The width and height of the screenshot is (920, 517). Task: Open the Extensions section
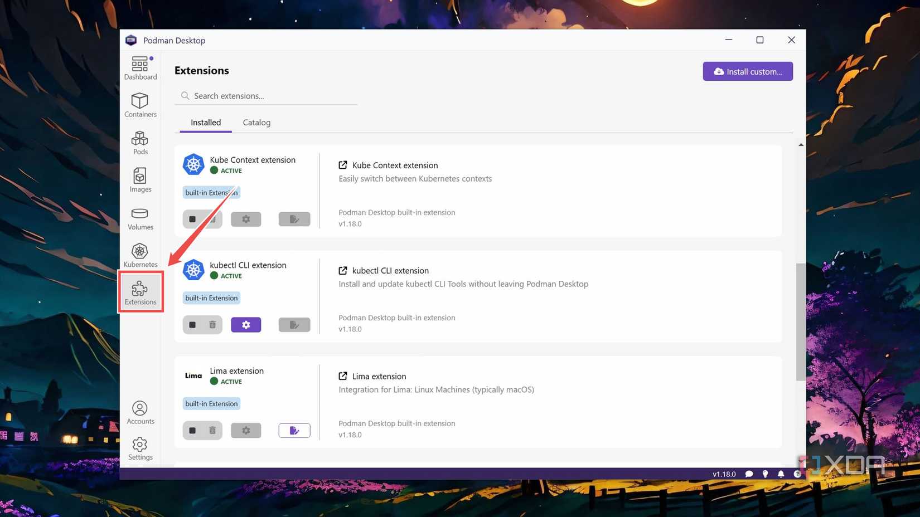coord(140,291)
